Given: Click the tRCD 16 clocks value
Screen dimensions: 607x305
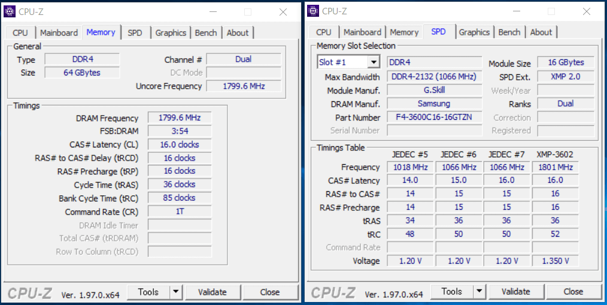Looking at the screenshot, I should point(180,158).
